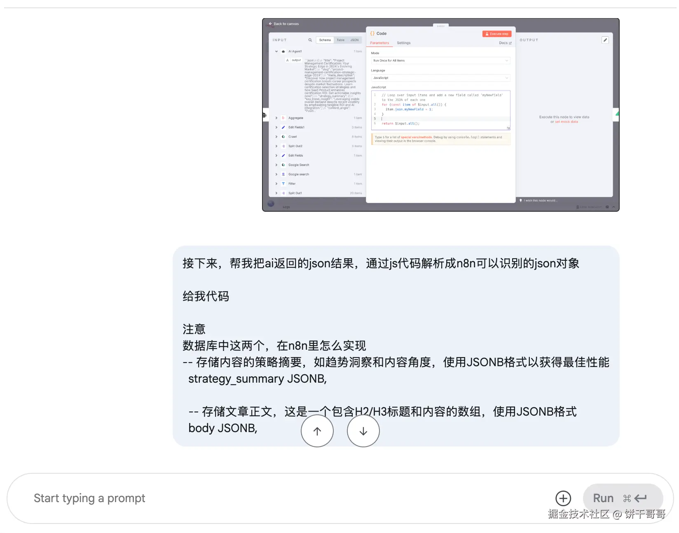
Task: Expand the Split Out1 node row
Action: pos(276,193)
